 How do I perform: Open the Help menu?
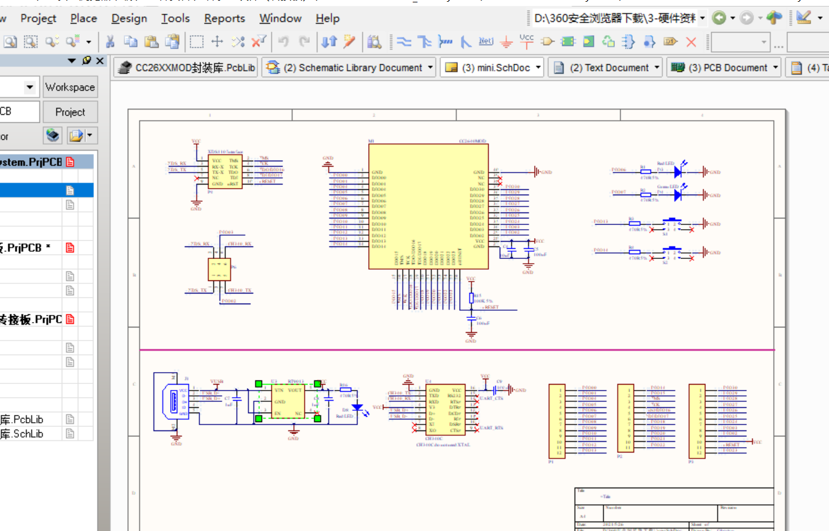coord(327,18)
